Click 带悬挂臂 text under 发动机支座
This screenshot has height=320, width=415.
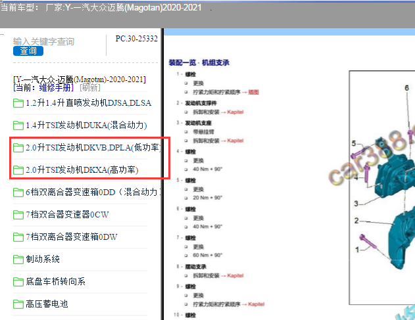(x=203, y=131)
